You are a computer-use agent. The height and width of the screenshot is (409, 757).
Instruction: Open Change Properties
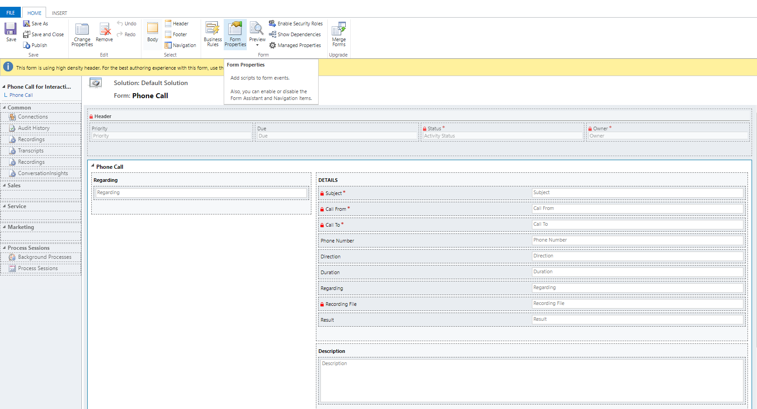point(82,35)
